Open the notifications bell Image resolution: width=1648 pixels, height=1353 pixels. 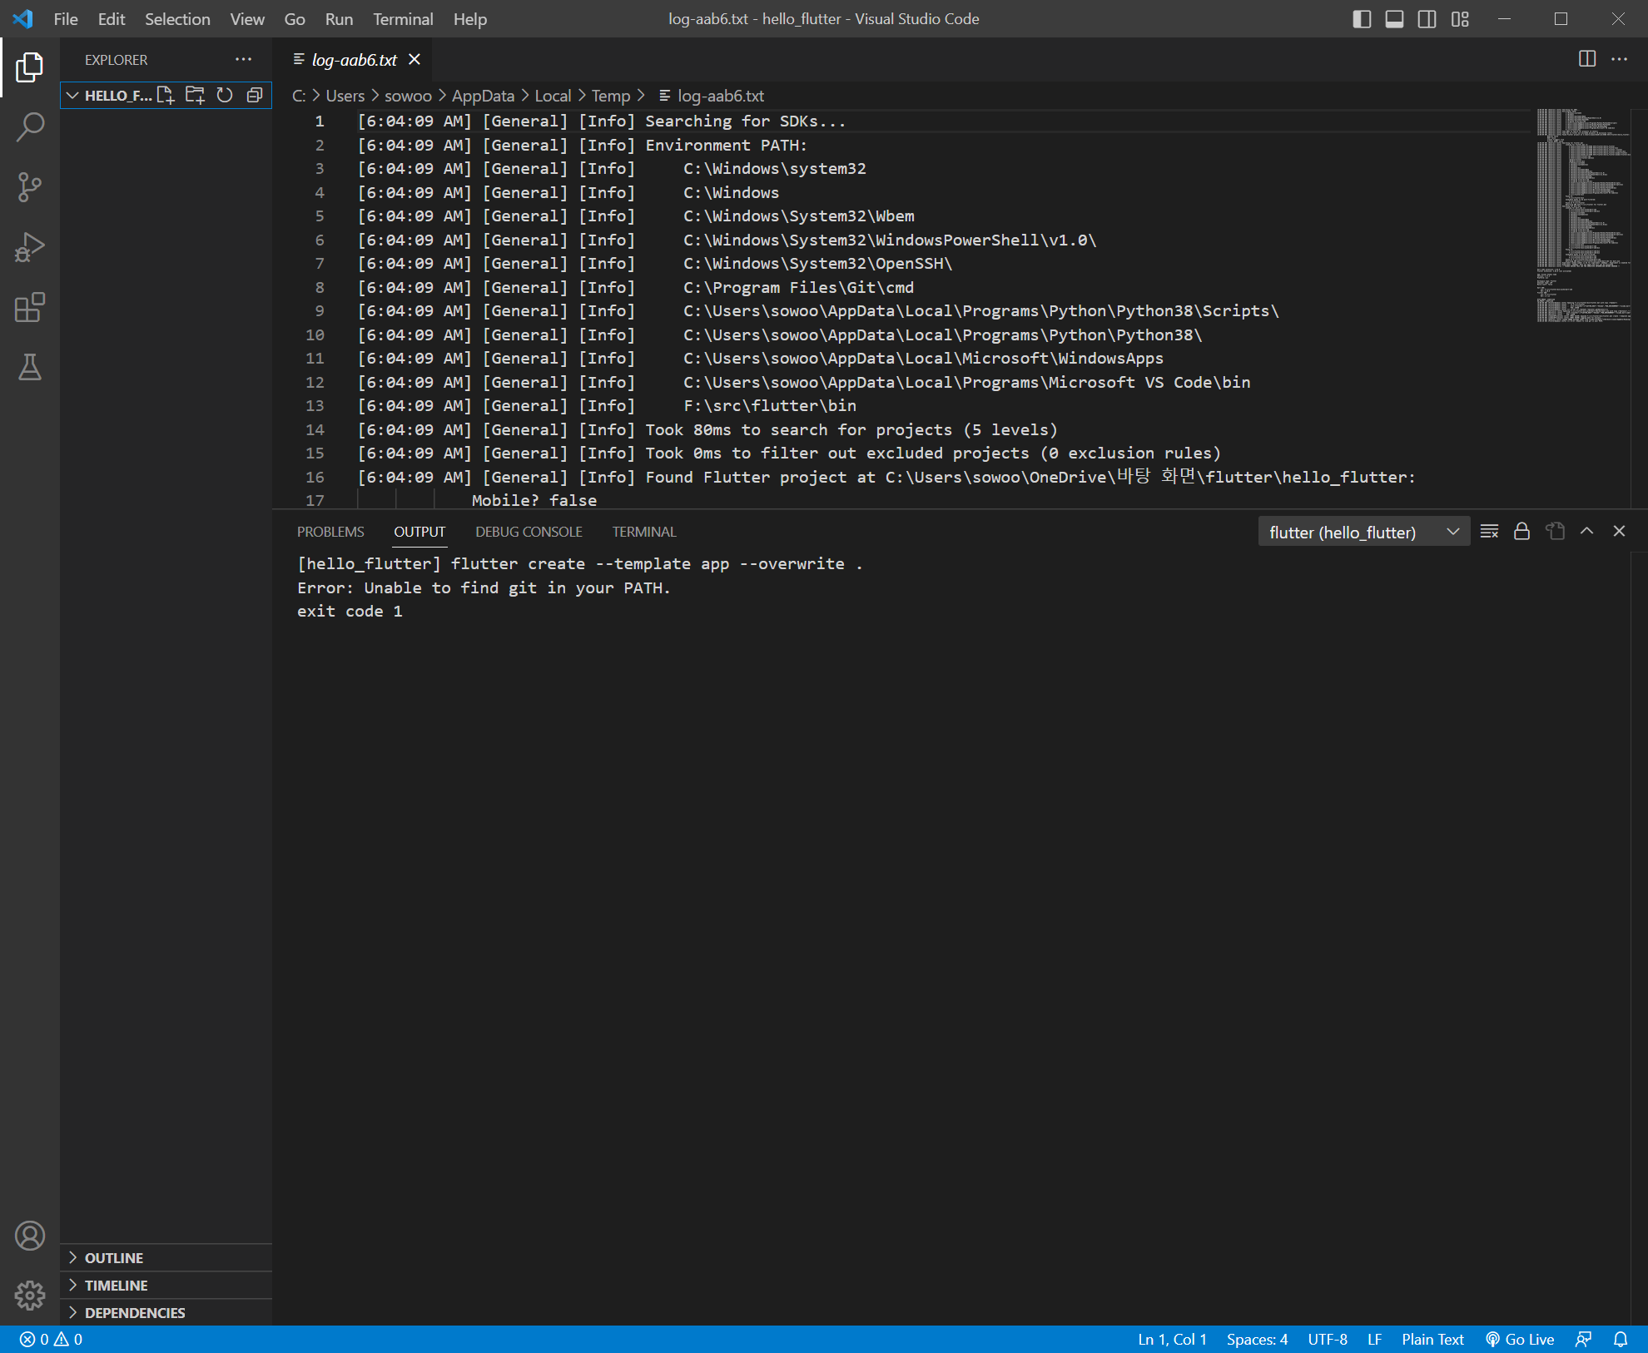point(1621,1340)
